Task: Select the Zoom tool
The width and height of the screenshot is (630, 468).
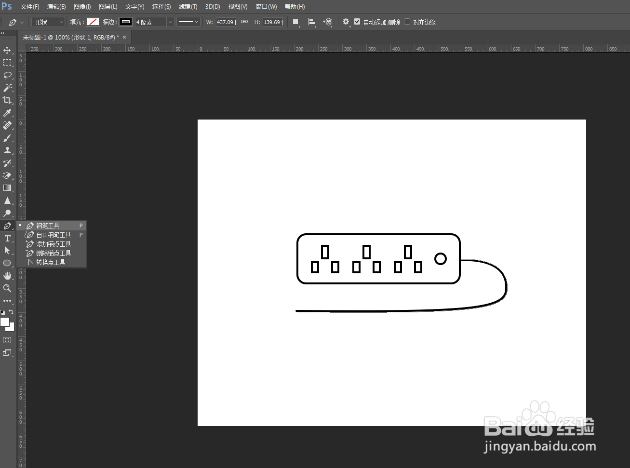Action: [x=7, y=288]
